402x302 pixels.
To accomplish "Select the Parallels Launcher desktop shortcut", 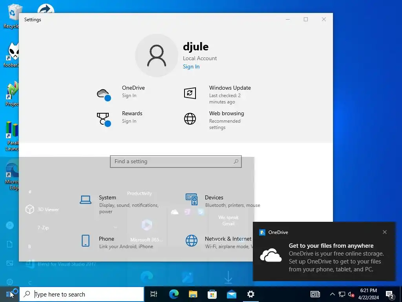I will [x=12, y=136].
